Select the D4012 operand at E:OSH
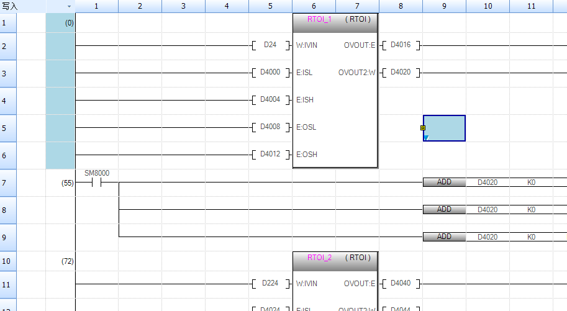This screenshot has height=311, width=567. tap(270, 155)
